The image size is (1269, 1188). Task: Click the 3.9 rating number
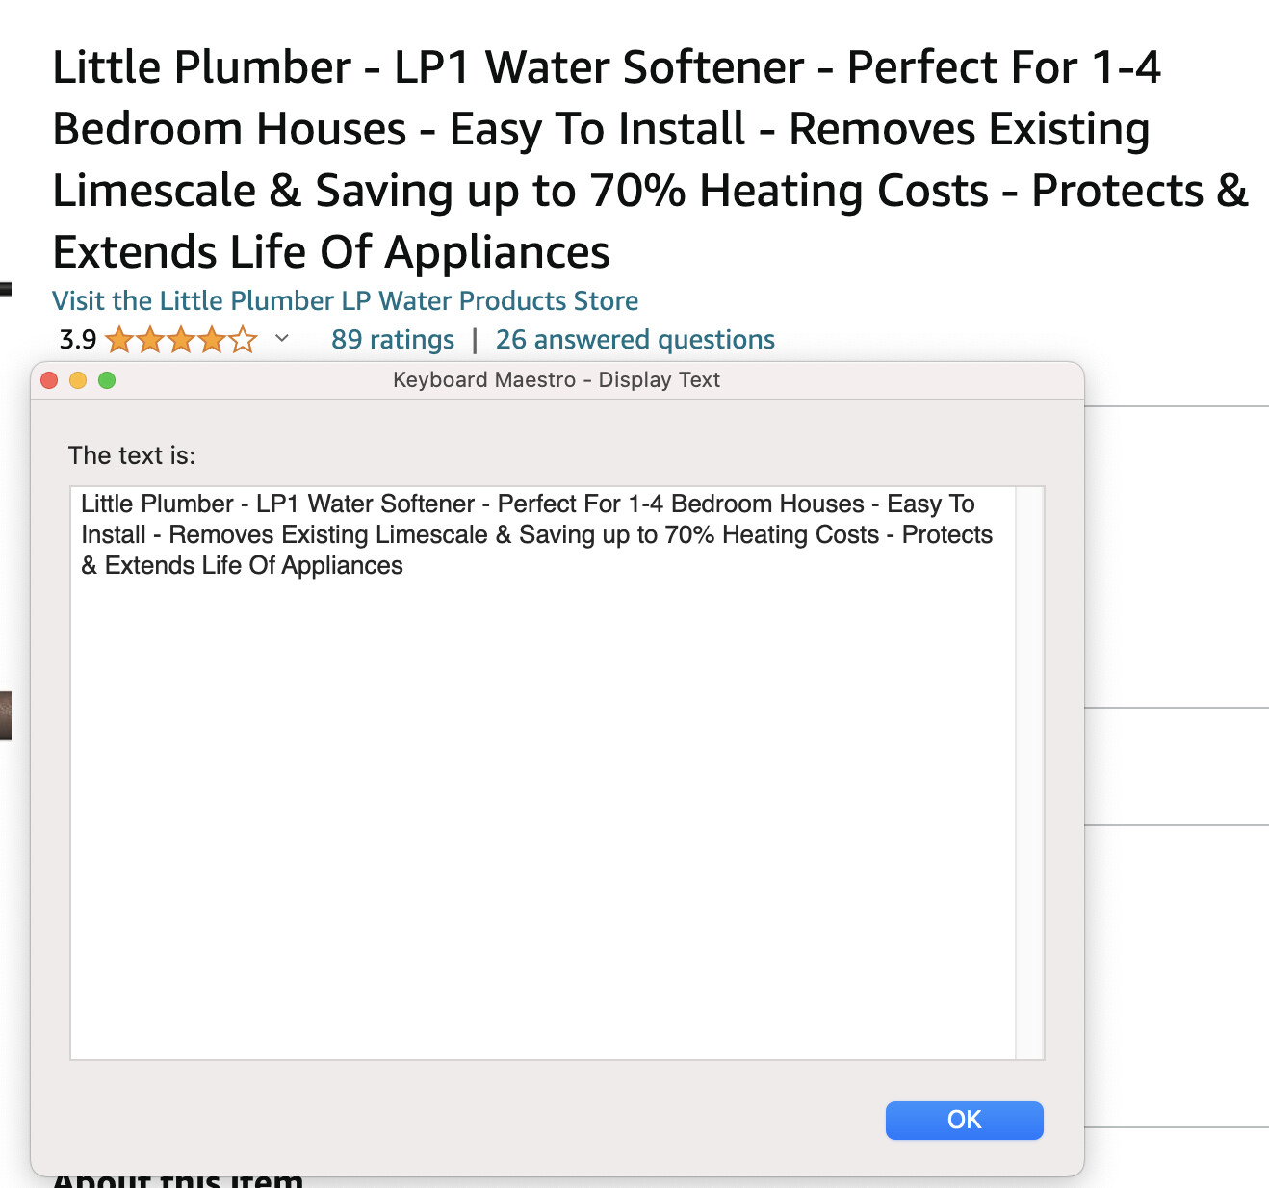(x=78, y=340)
